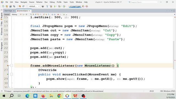Image resolution: width=176 pixels, height=99 pixels.
Task: Click the error glyph beside addMouseListener line
Action: 8,65
